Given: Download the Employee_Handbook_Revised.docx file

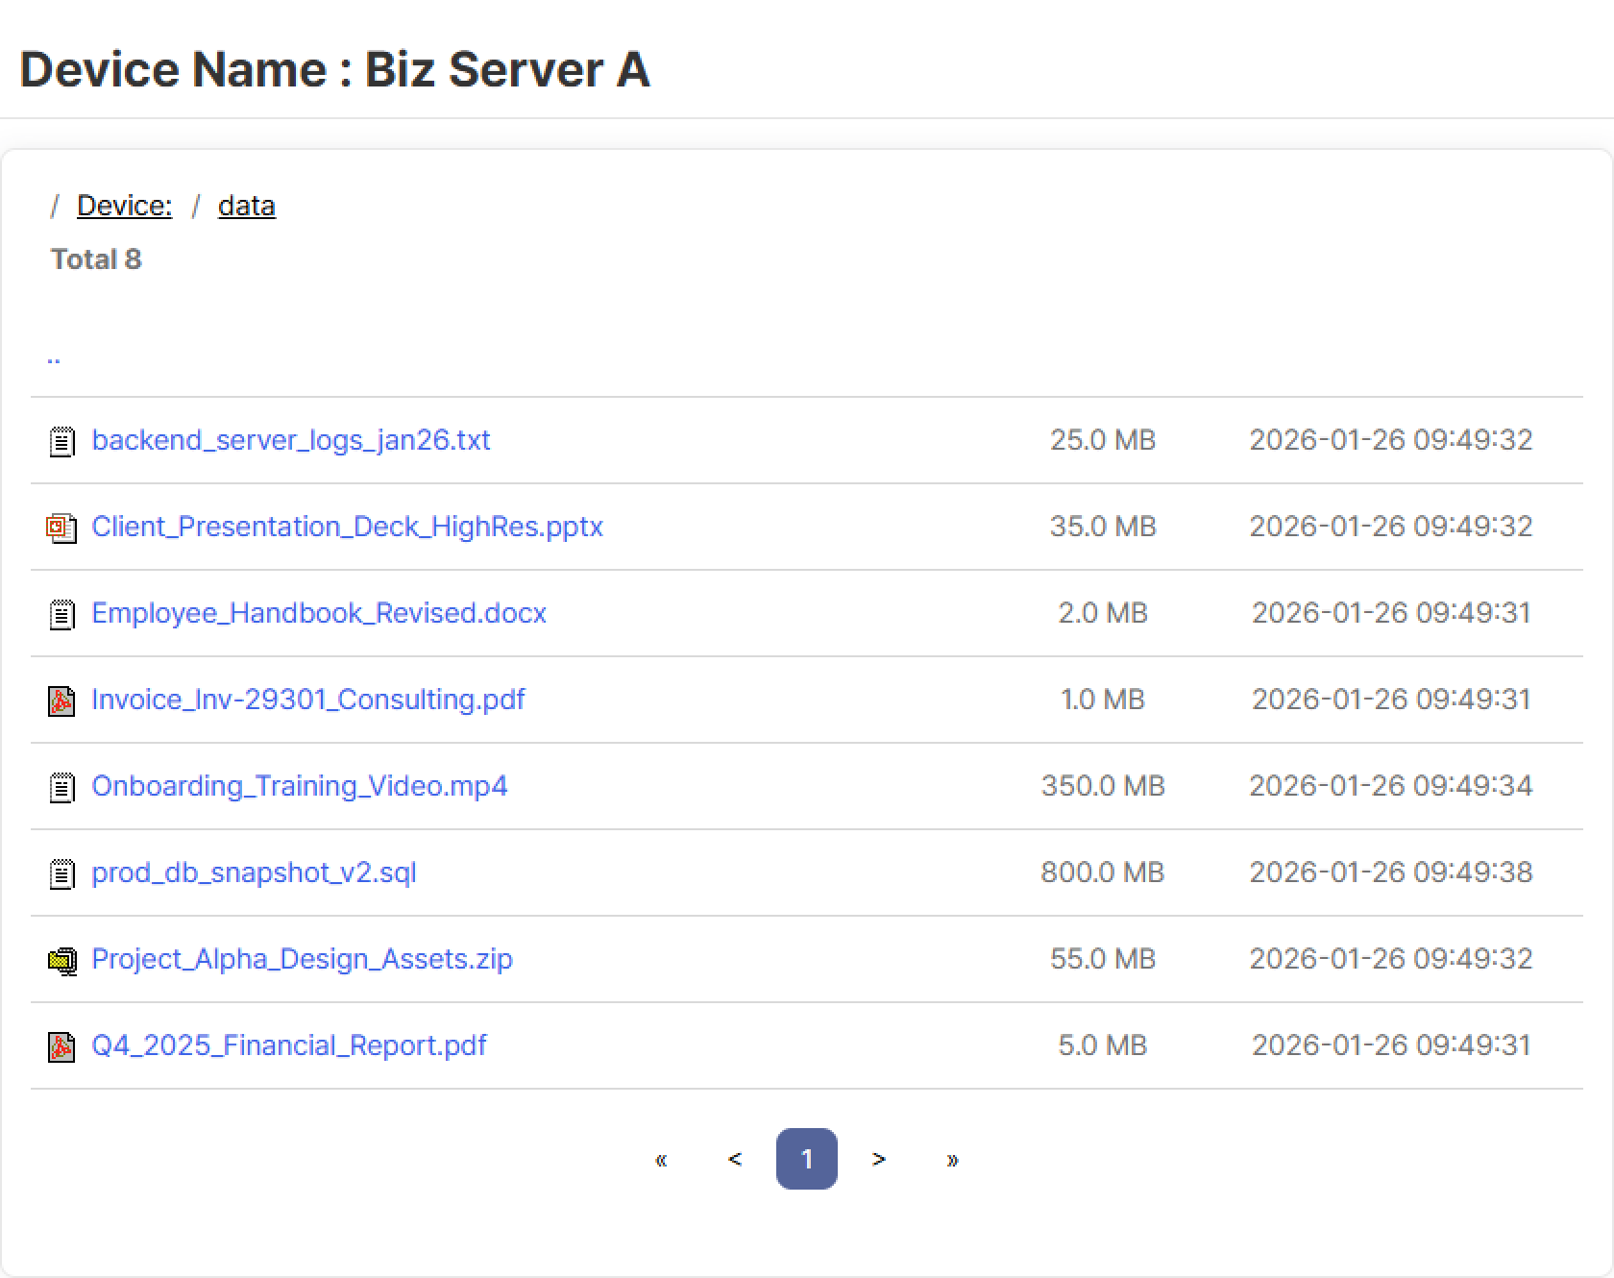Looking at the screenshot, I should click(x=318, y=613).
